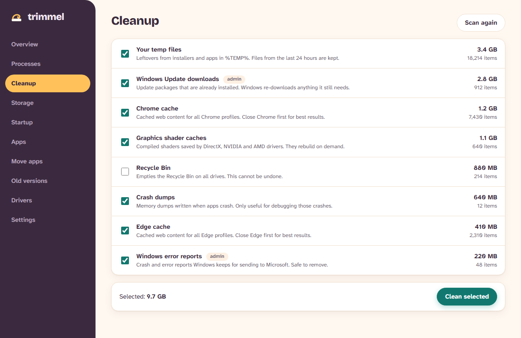
Task: Click the 'Update packages already installed' description
Action: point(243,88)
